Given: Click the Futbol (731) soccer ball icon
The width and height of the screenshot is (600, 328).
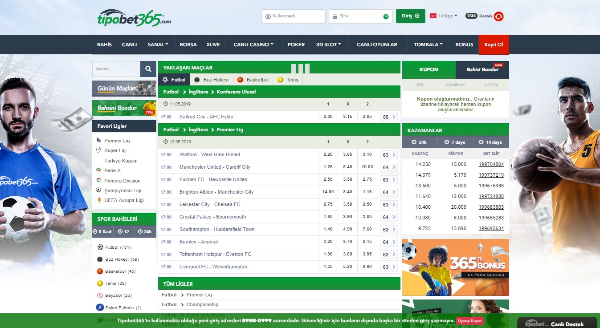Looking at the screenshot, I should (100, 247).
